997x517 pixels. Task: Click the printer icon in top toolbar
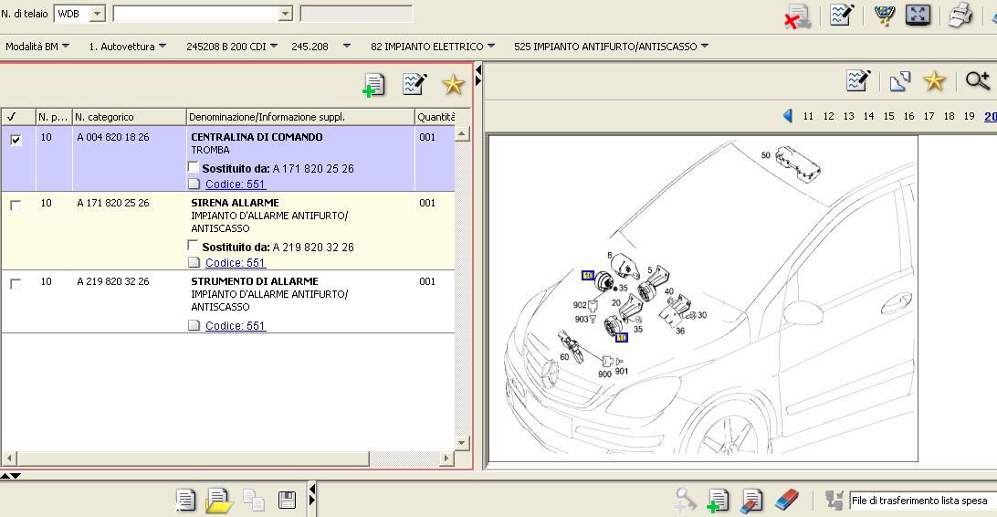click(x=960, y=15)
